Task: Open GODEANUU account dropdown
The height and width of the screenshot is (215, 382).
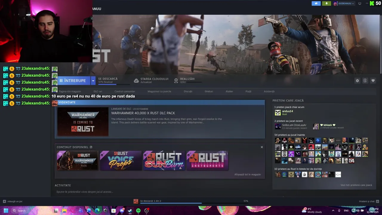Action: [x=344, y=4]
